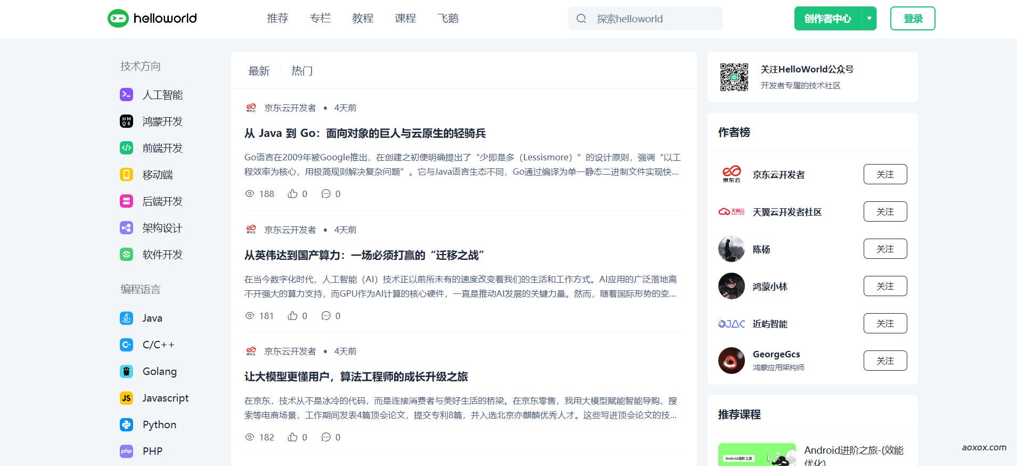Open the 移动端 category icon
This screenshot has height=466, width=1017.
pyautogui.click(x=126, y=175)
